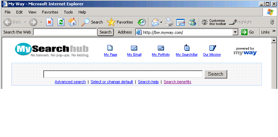Open the File menu
Image resolution: width=278 pixels, height=137 pixels.
pos(8,12)
